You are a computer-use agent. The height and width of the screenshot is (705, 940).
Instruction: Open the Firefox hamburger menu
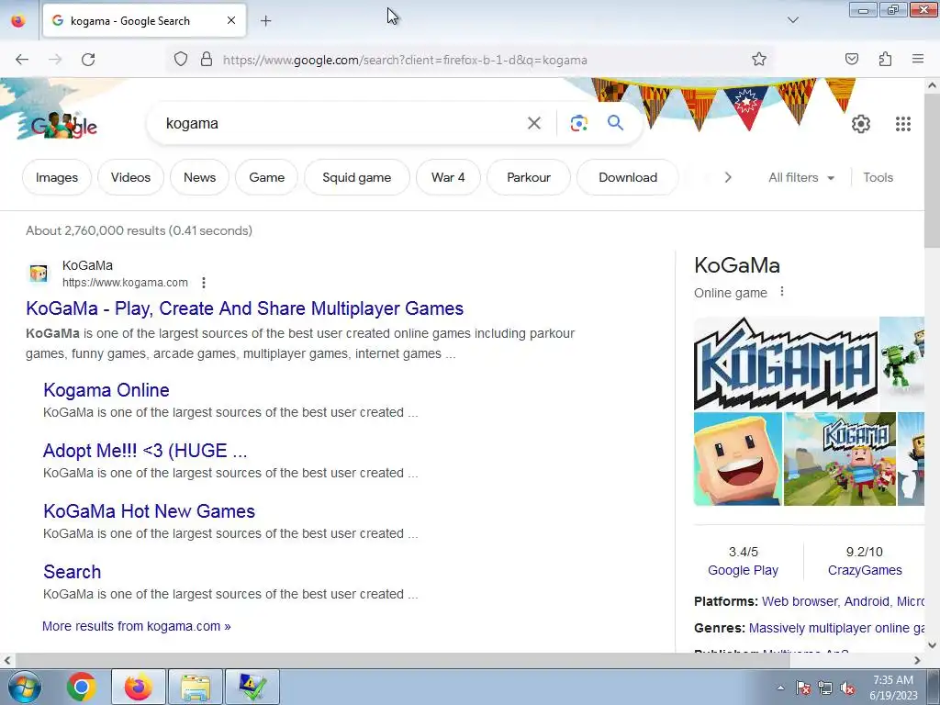pyautogui.click(x=918, y=59)
